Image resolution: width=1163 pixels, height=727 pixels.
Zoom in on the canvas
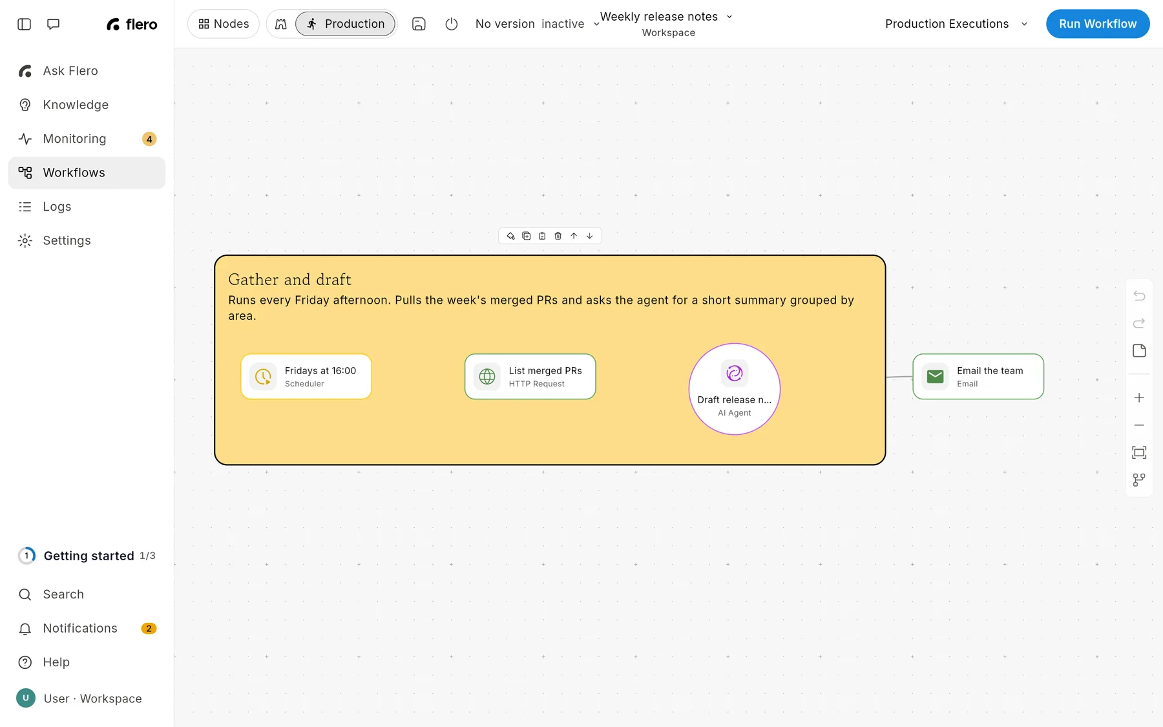point(1139,398)
